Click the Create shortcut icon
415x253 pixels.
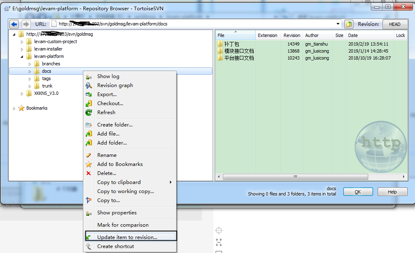[89, 246]
